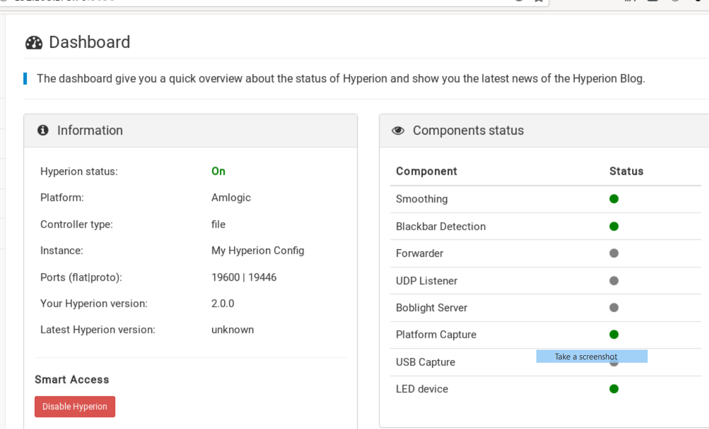
Task: Click the LED device component label
Action: tap(422, 389)
